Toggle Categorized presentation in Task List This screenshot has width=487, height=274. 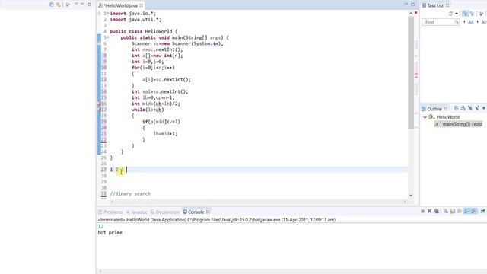[x=465, y=14]
